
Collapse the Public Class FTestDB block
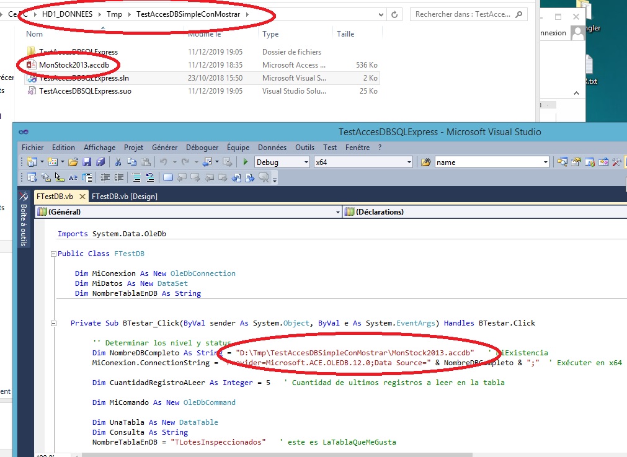(53, 254)
